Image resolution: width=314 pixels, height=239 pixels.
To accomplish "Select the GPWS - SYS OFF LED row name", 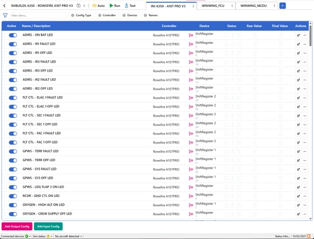I will [38, 178].
